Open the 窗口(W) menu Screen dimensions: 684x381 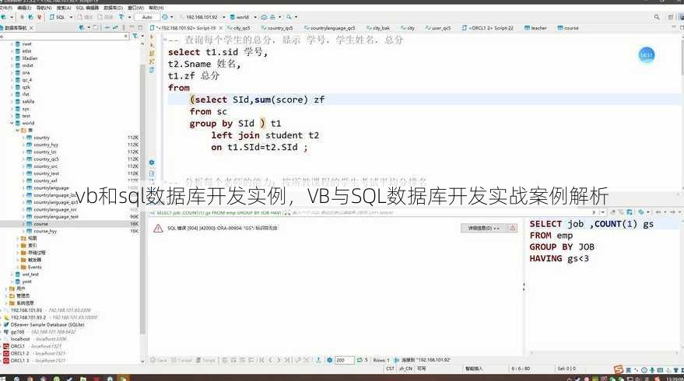(x=135, y=8)
